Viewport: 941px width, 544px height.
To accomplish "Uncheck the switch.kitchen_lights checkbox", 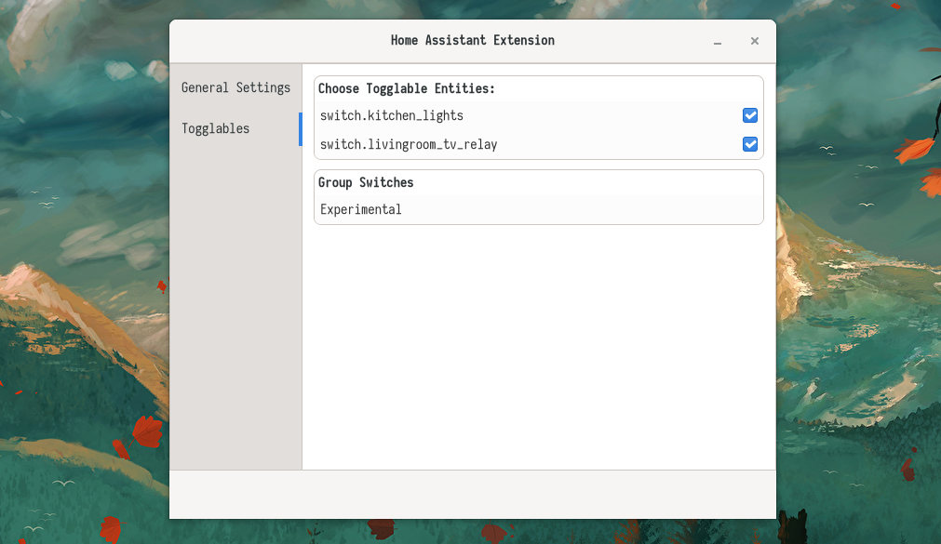I will coord(749,115).
